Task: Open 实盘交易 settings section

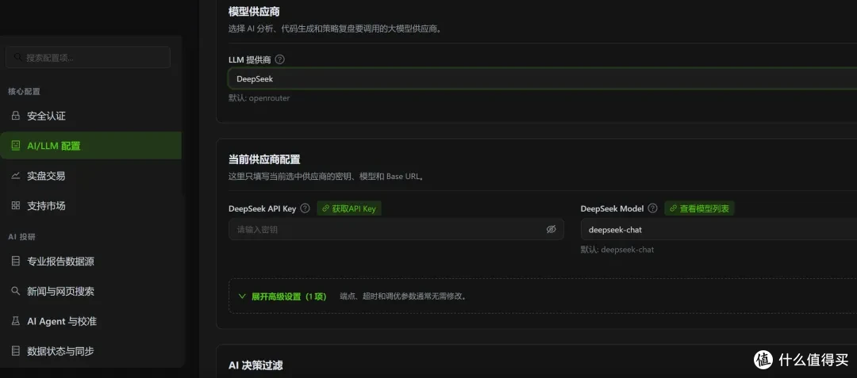Action: 90,176
